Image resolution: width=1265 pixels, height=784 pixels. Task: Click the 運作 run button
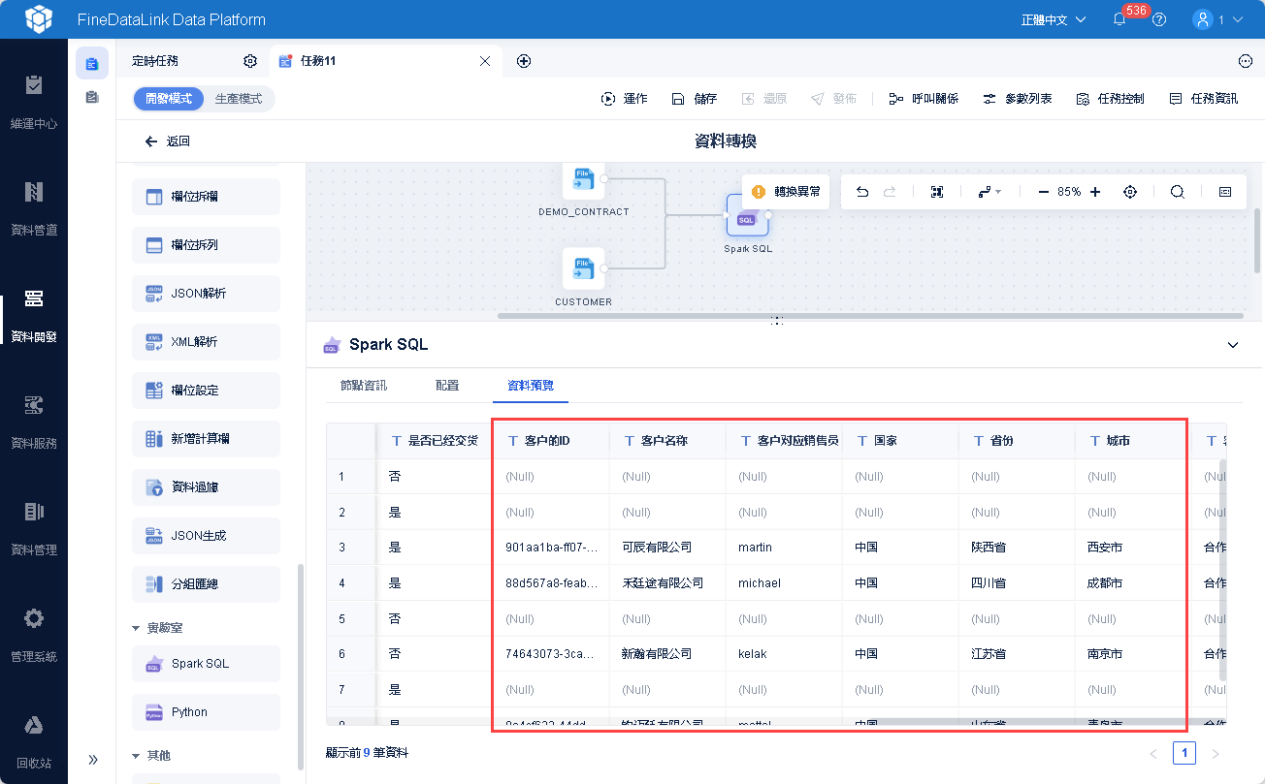coord(624,99)
